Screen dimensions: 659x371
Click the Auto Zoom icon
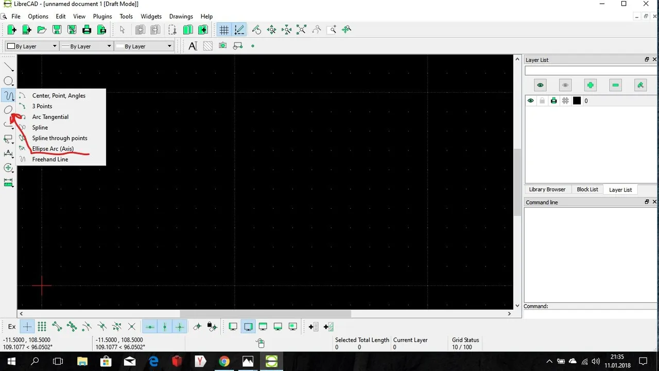coord(301,30)
